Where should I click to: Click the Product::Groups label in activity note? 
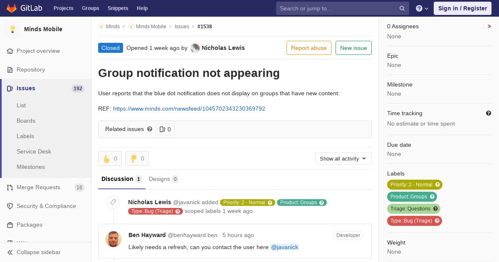302,203
